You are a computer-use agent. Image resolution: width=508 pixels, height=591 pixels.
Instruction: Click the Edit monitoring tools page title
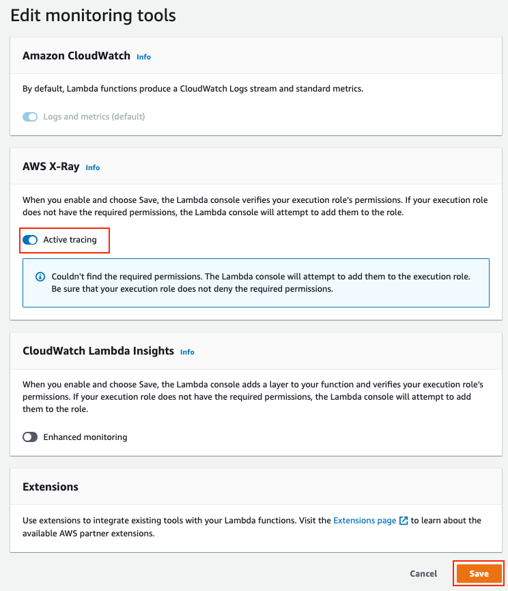(93, 16)
